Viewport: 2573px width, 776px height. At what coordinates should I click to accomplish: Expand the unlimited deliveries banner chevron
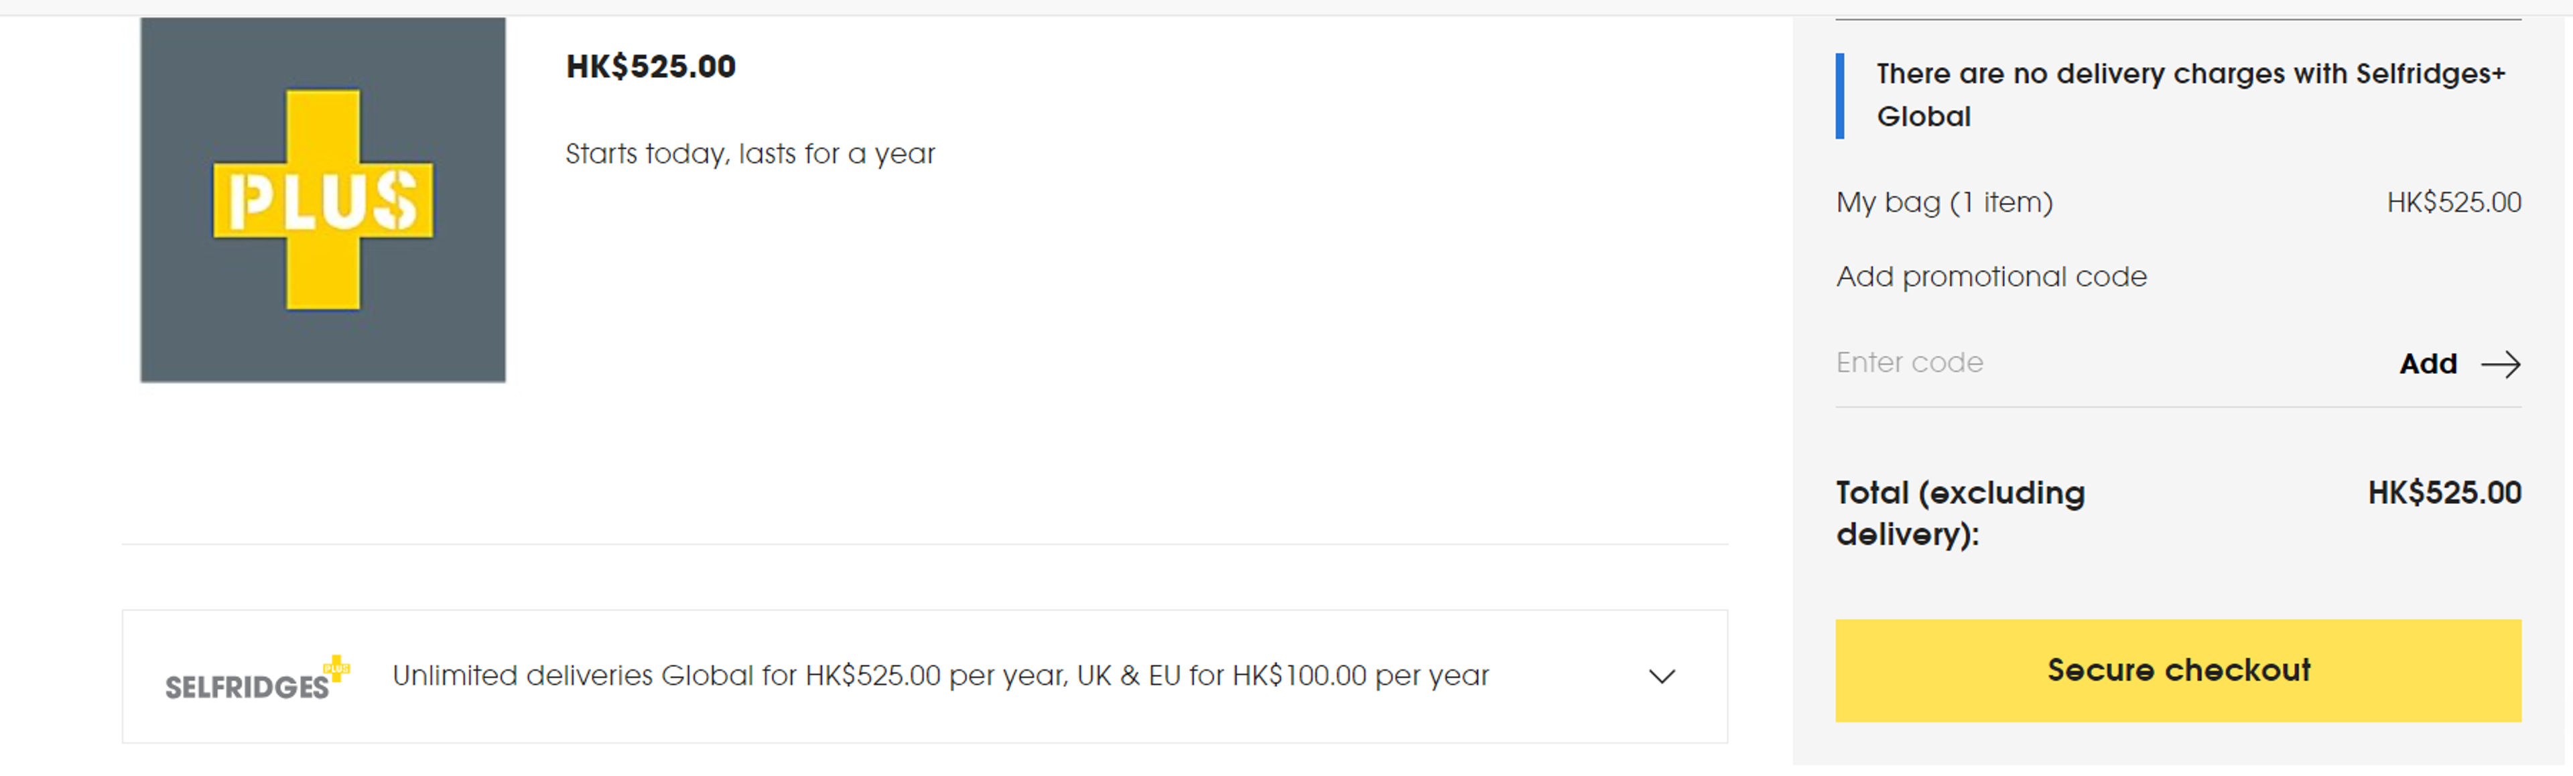1661,677
